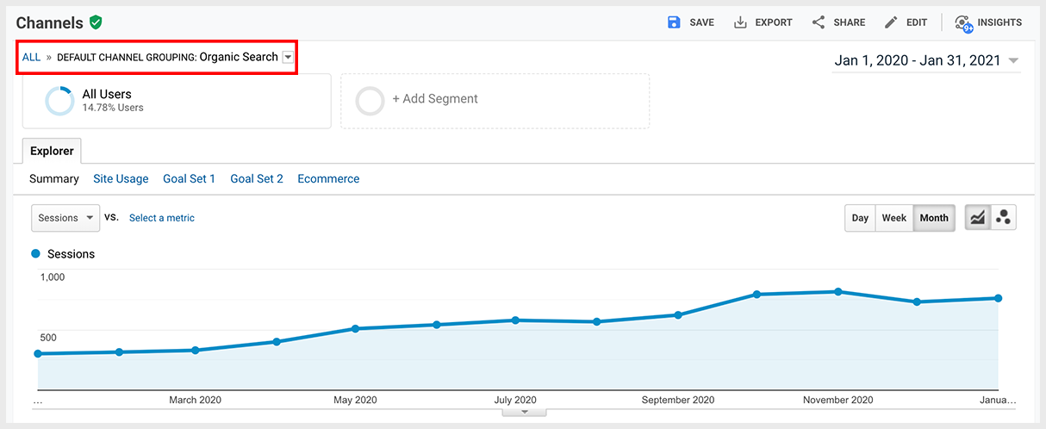Click the green verified shield icon
1046x429 pixels.
(x=96, y=22)
